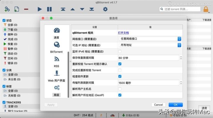
Task: Open the 任意网络接口 dropdown
Action: [150, 39]
